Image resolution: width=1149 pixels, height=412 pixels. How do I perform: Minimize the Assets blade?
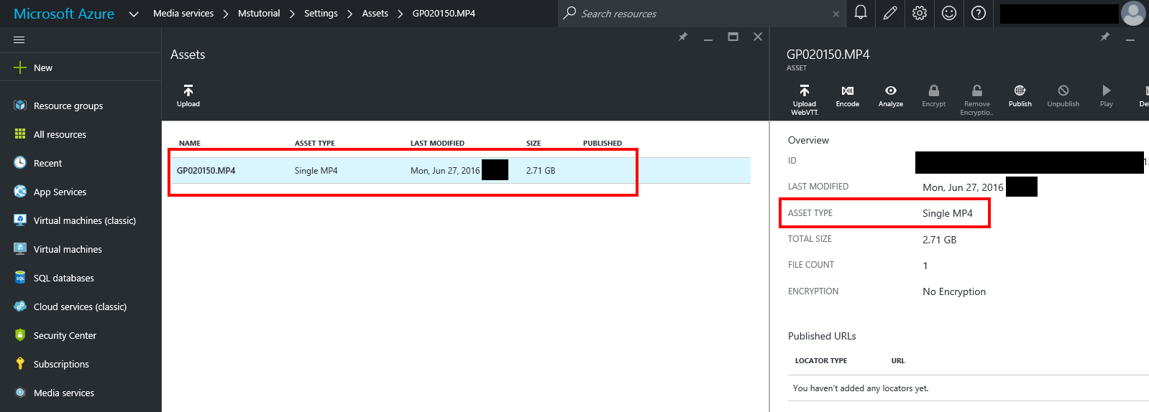pyautogui.click(x=708, y=39)
